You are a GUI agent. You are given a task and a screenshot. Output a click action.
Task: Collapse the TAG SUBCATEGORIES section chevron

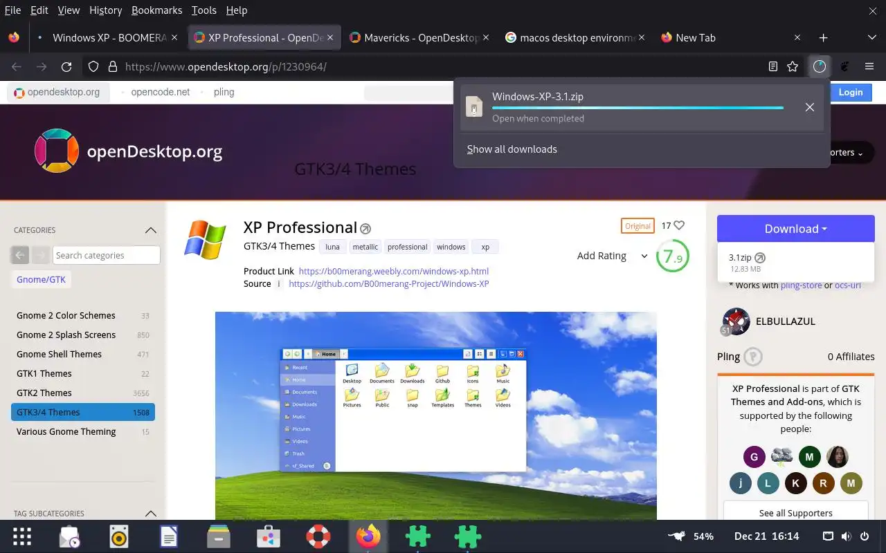(x=150, y=514)
